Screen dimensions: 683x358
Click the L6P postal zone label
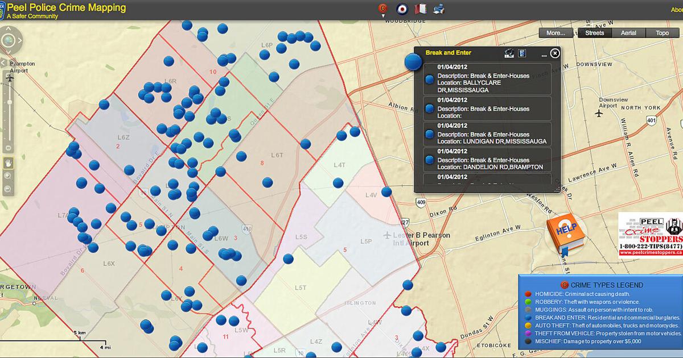click(x=268, y=45)
